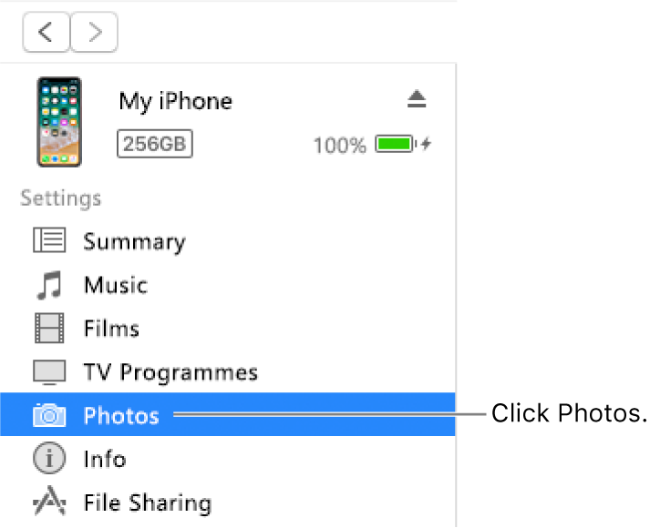Select the Photos sidebar entry
This screenshot has height=528, width=650.
[228, 414]
